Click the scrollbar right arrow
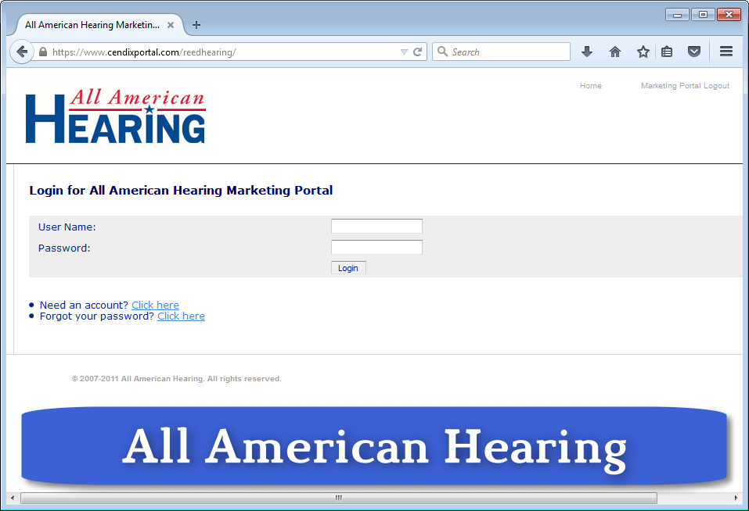The height and width of the screenshot is (511, 749). [736, 498]
